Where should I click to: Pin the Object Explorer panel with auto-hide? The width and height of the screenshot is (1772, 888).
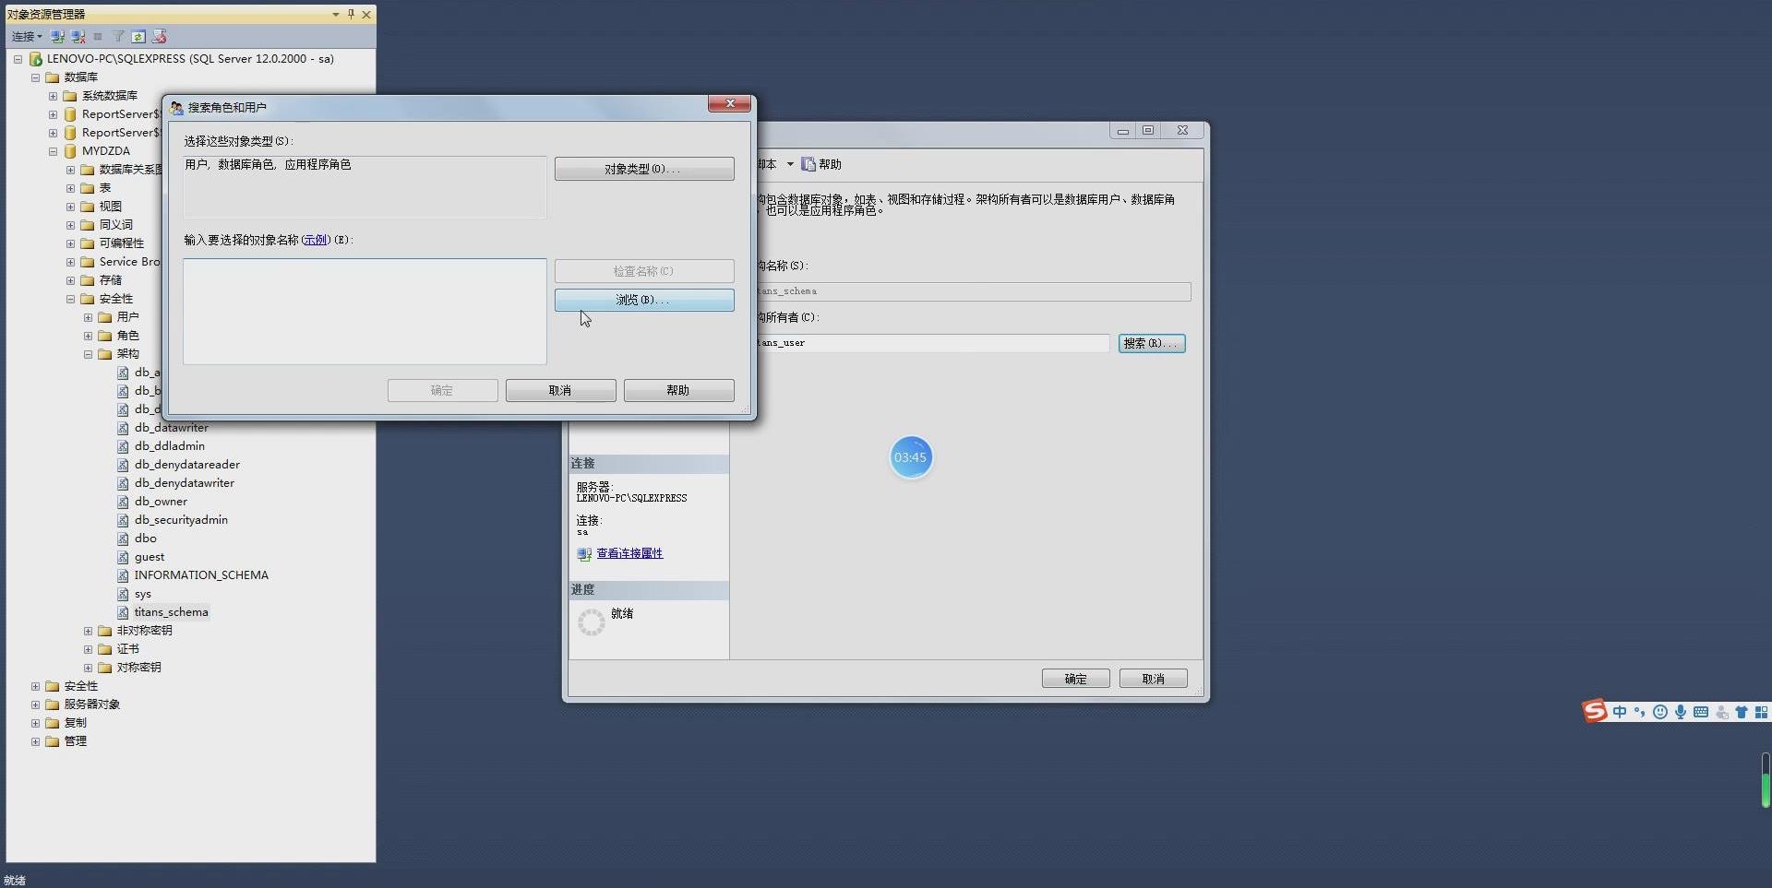(351, 14)
